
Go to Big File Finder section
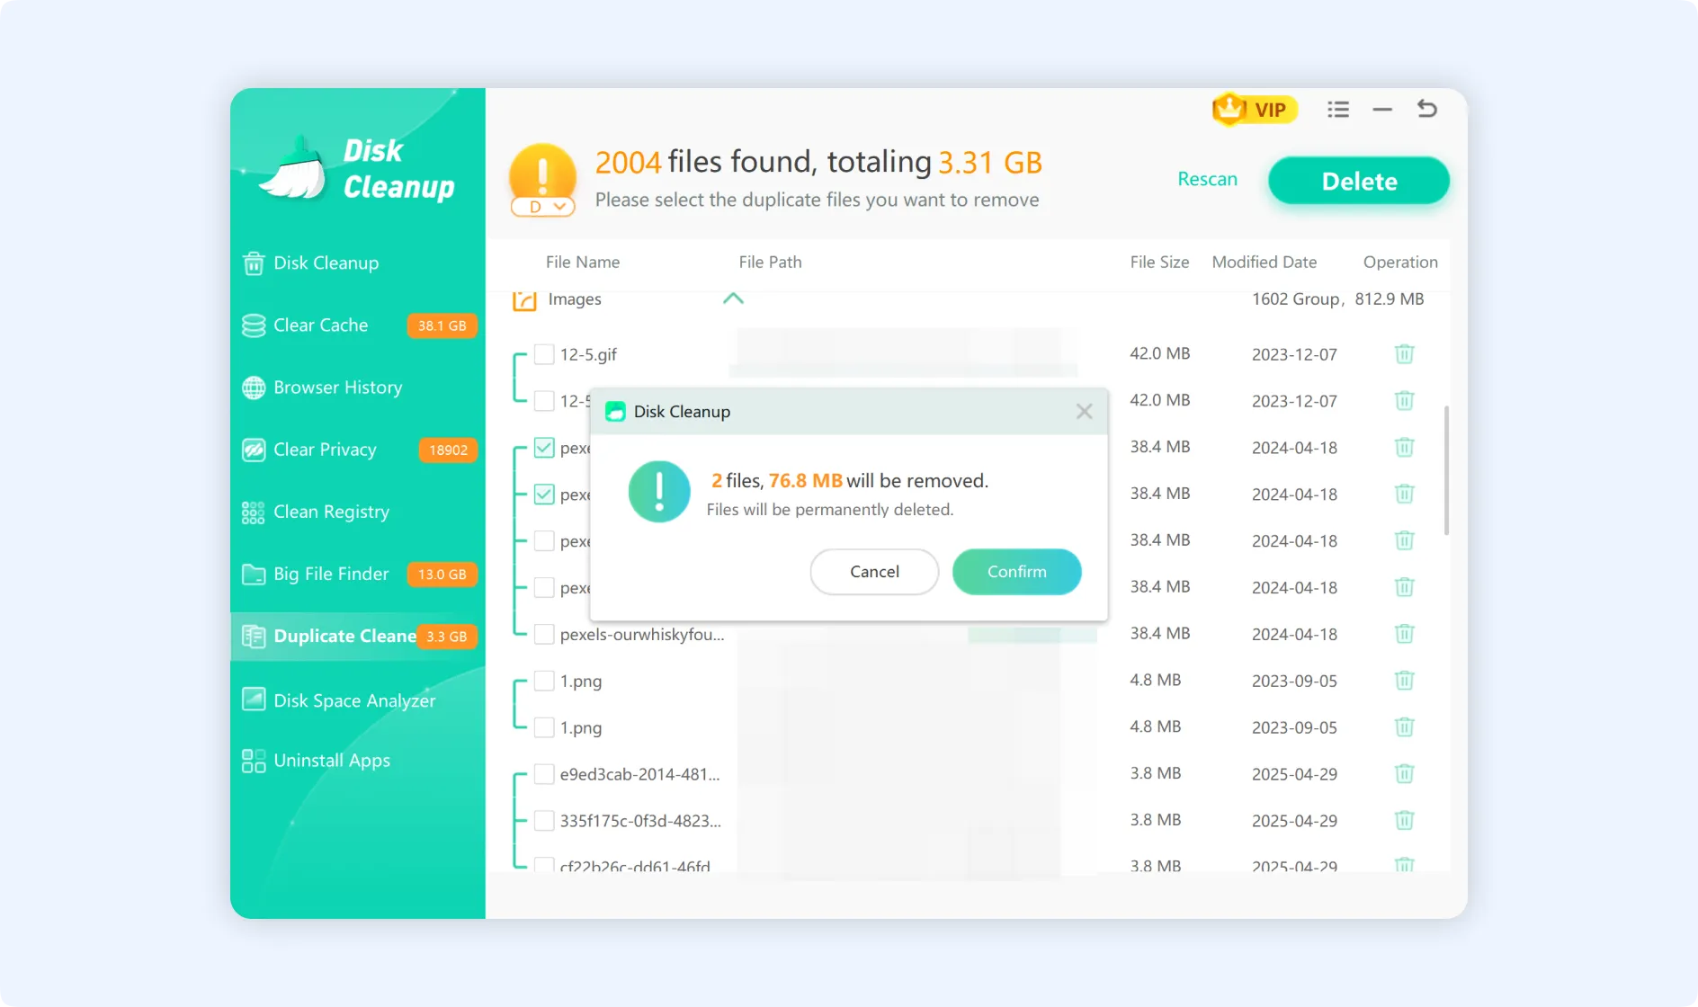coord(330,574)
